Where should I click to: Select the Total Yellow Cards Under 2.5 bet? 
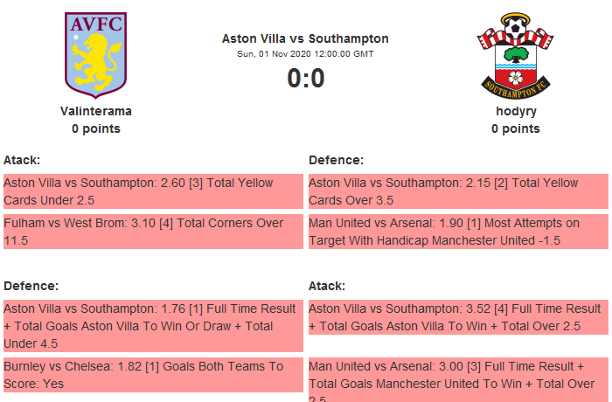point(153,191)
